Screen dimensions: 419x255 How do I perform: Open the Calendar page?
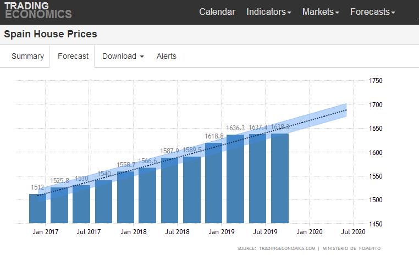point(217,12)
